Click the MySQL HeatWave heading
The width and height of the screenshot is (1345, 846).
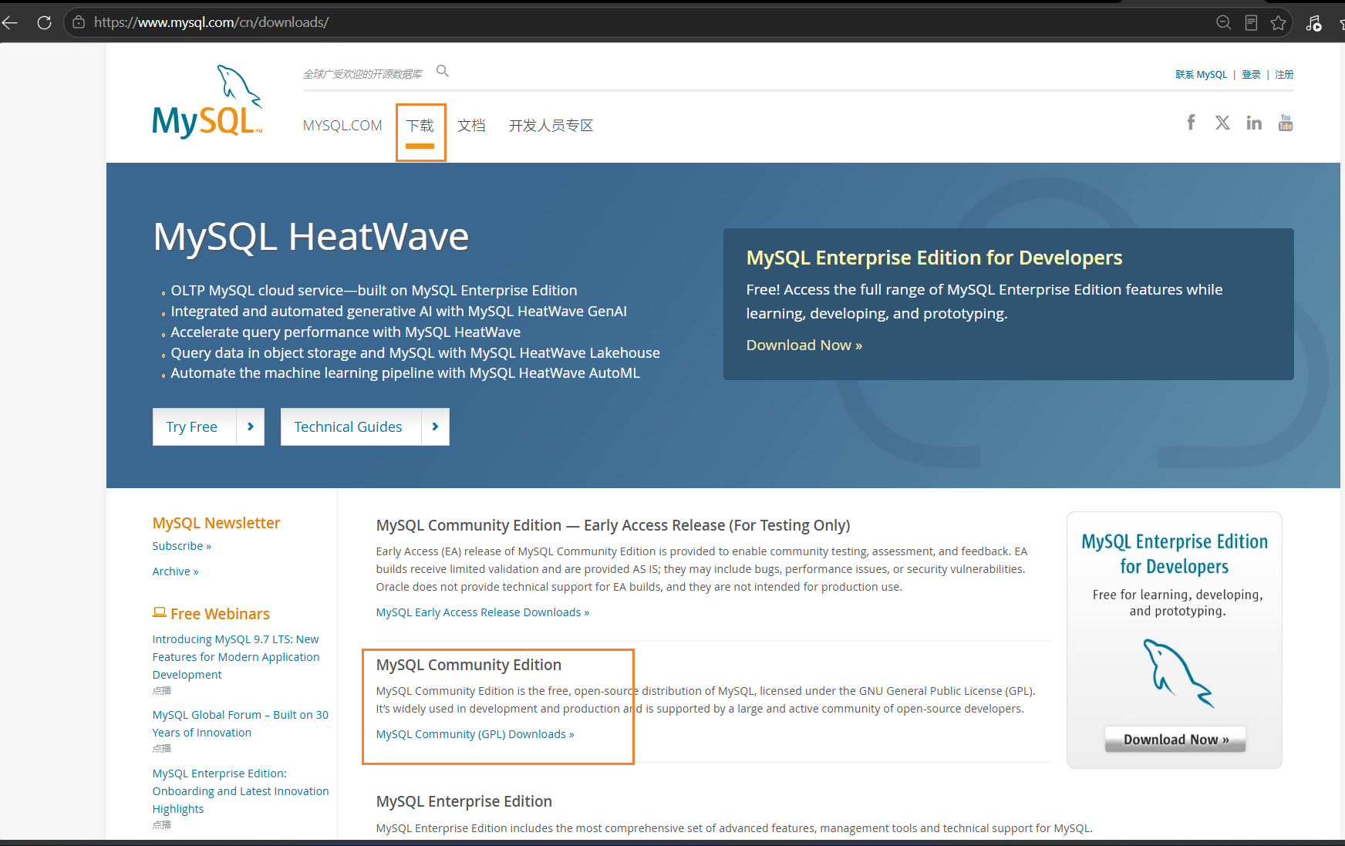coord(311,237)
